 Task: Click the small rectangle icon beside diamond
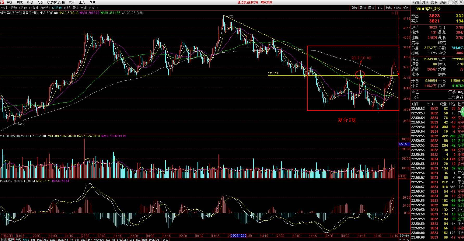tap(396, 13)
